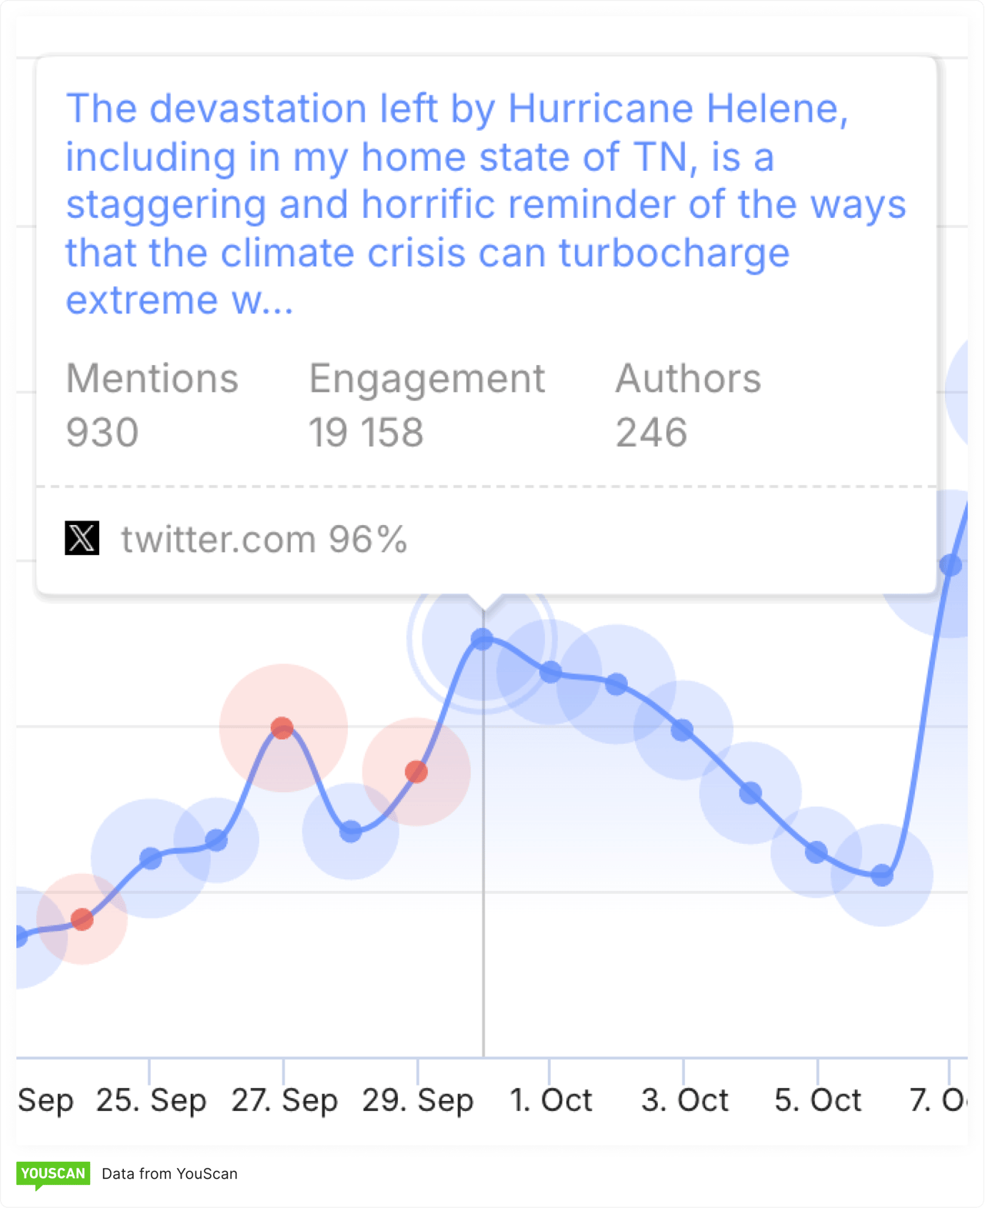Image resolution: width=985 pixels, height=1208 pixels.
Task: Click the Authors value 246
Action: pos(651,433)
